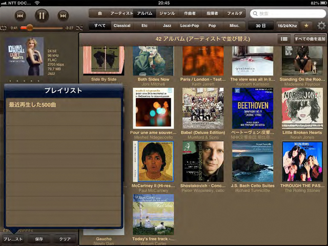Screen dimensions: 328x246
Task: Open settings with the gear icon
Action: [x=321, y=26]
